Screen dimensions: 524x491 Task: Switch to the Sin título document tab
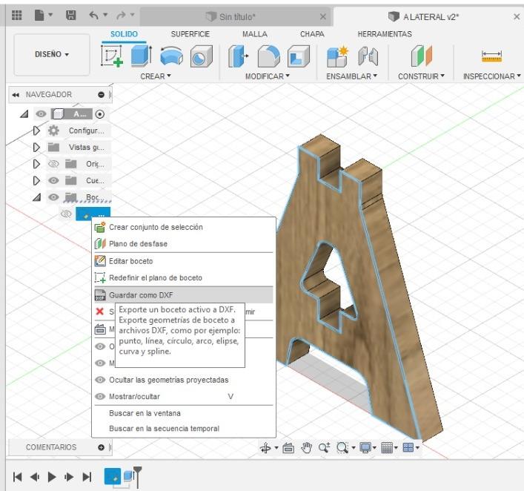pos(236,16)
